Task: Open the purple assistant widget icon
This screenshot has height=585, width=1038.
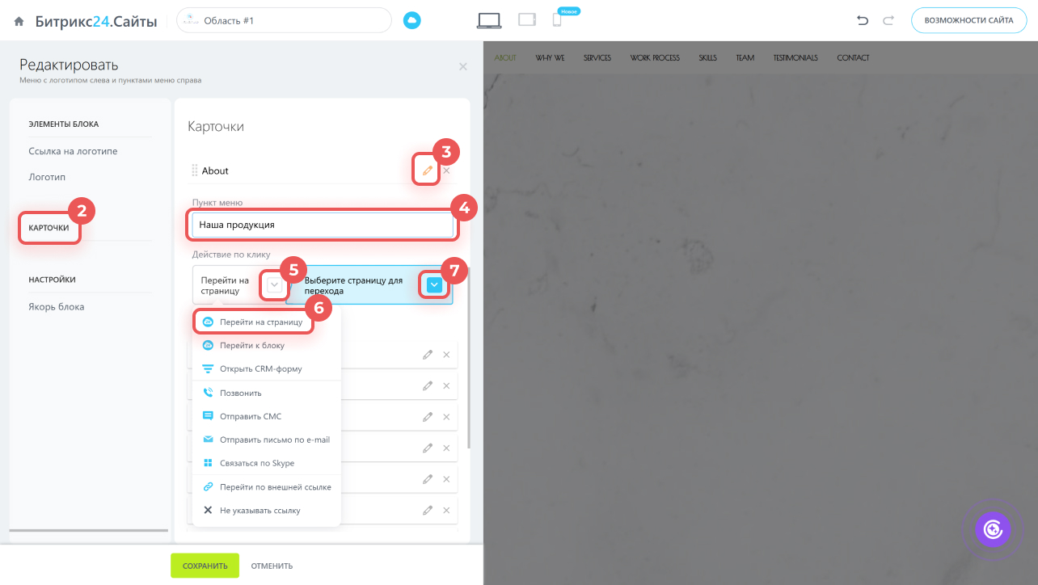Action: [993, 530]
